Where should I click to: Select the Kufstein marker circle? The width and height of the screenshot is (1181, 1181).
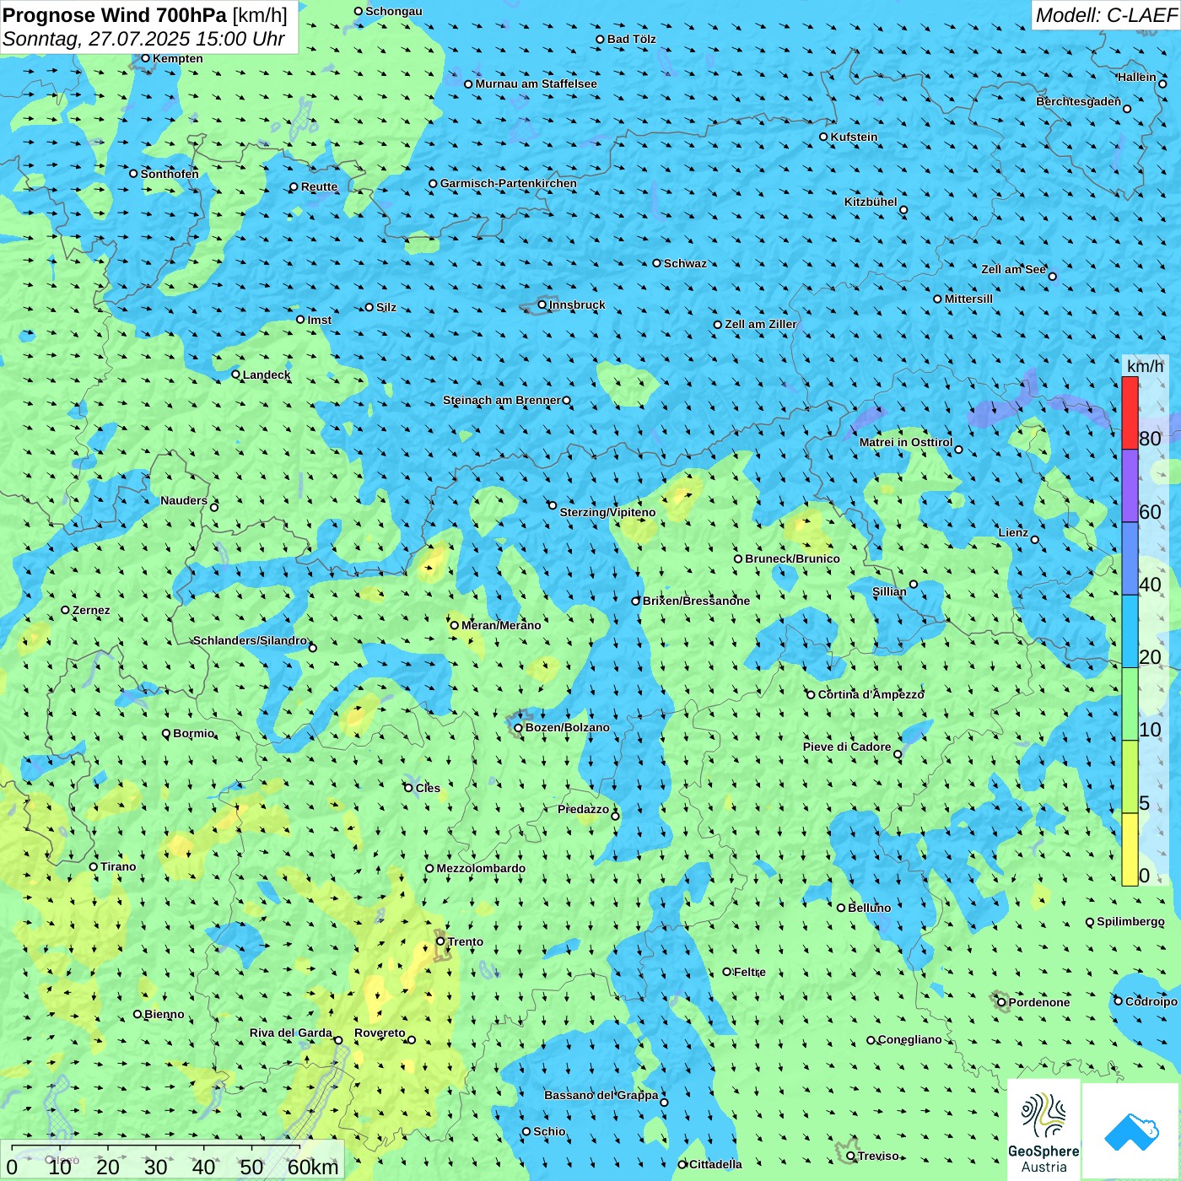(824, 137)
